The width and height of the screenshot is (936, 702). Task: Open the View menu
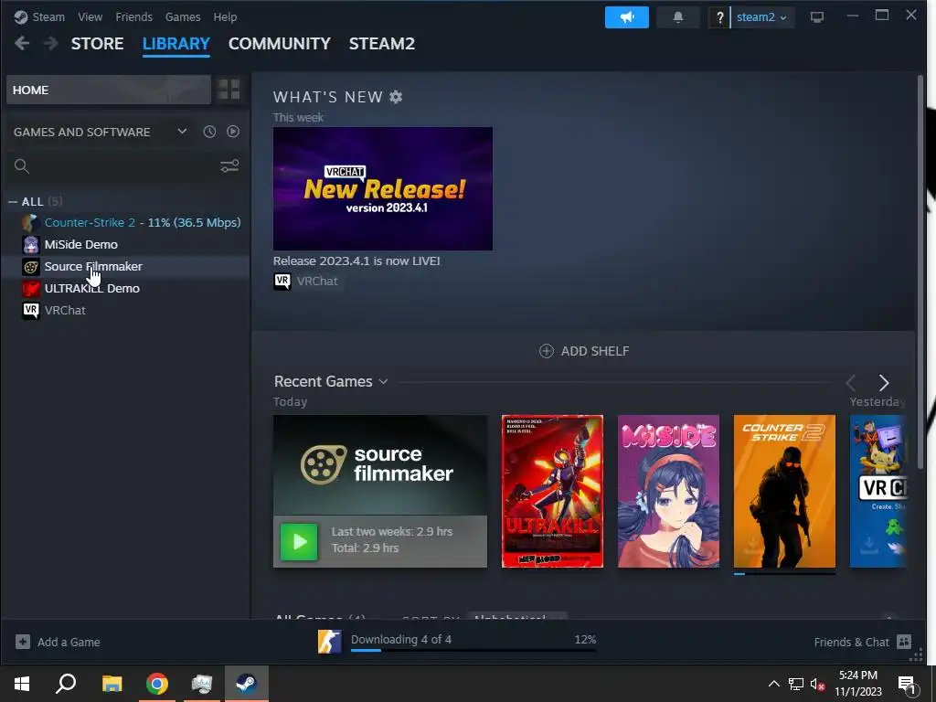click(x=90, y=16)
